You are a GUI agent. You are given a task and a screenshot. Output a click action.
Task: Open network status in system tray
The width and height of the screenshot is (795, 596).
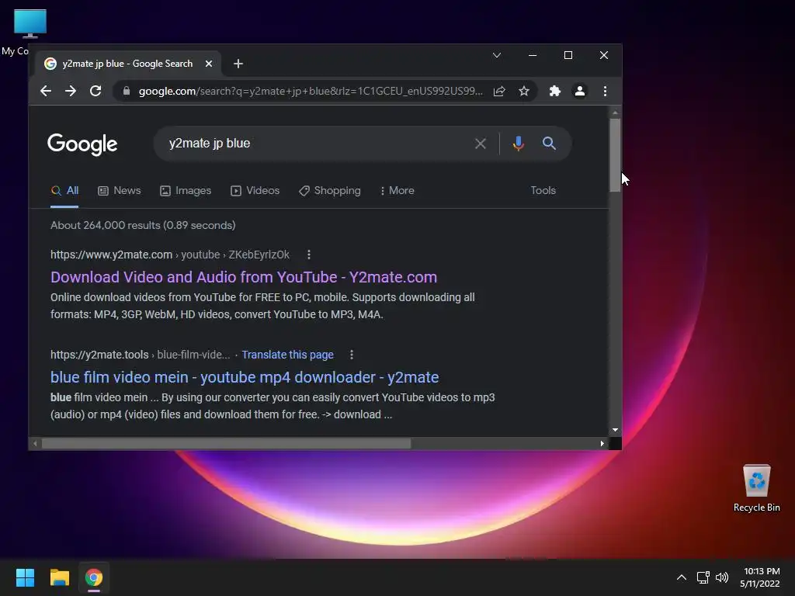(703, 577)
